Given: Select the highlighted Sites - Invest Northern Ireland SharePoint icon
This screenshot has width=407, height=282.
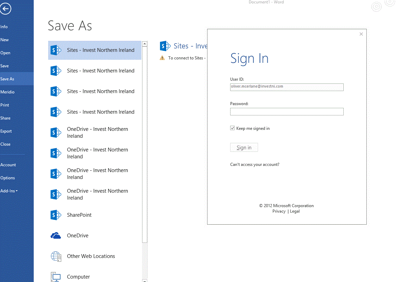Looking at the screenshot, I should tap(55, 50).
